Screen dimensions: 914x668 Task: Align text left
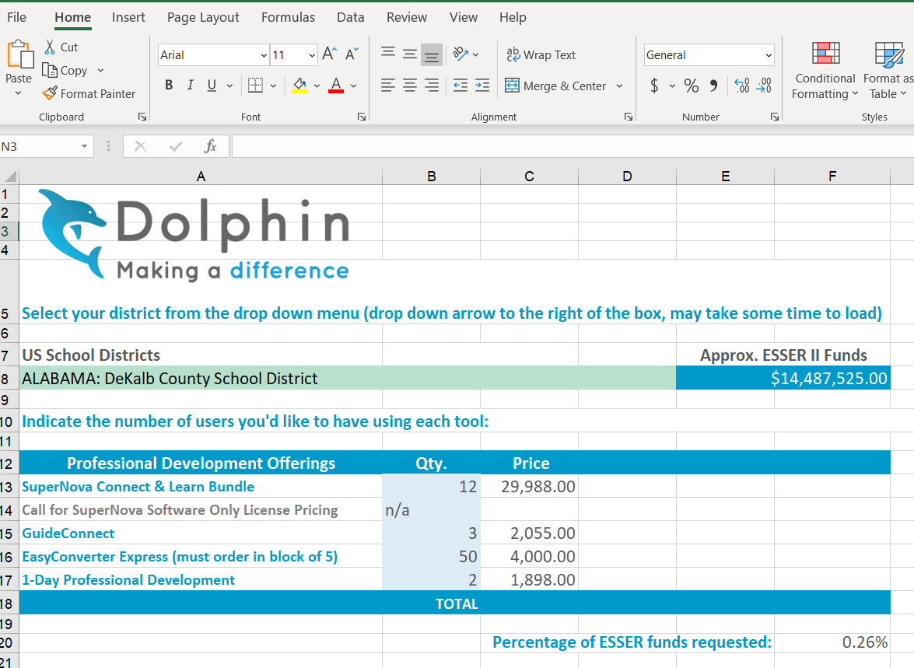pyautogui.click(x=387, y=86)
